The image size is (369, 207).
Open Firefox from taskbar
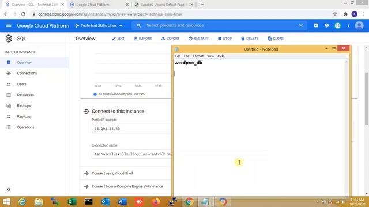point(156,202)
